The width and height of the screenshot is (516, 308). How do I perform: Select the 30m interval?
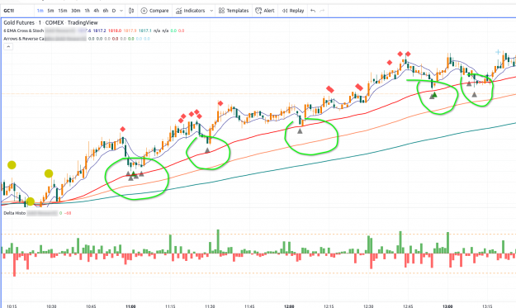[x=76, y=11]
